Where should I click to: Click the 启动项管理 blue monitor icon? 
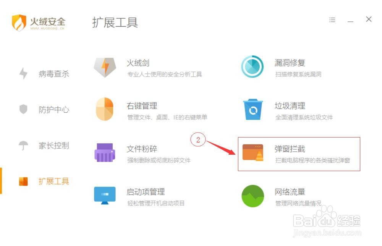pos(105,196)
